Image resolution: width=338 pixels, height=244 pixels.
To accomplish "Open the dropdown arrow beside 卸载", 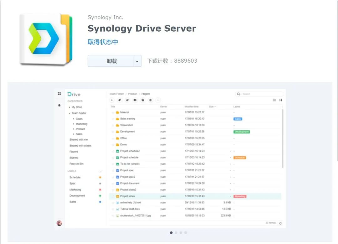I will click(x=137, y=61).
